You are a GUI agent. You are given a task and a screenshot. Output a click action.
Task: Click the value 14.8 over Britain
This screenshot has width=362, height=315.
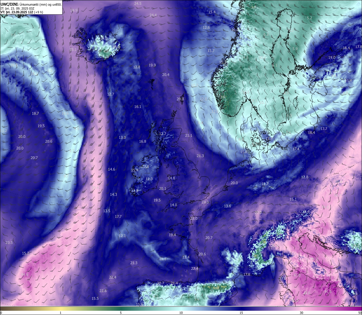click(171, 178)
